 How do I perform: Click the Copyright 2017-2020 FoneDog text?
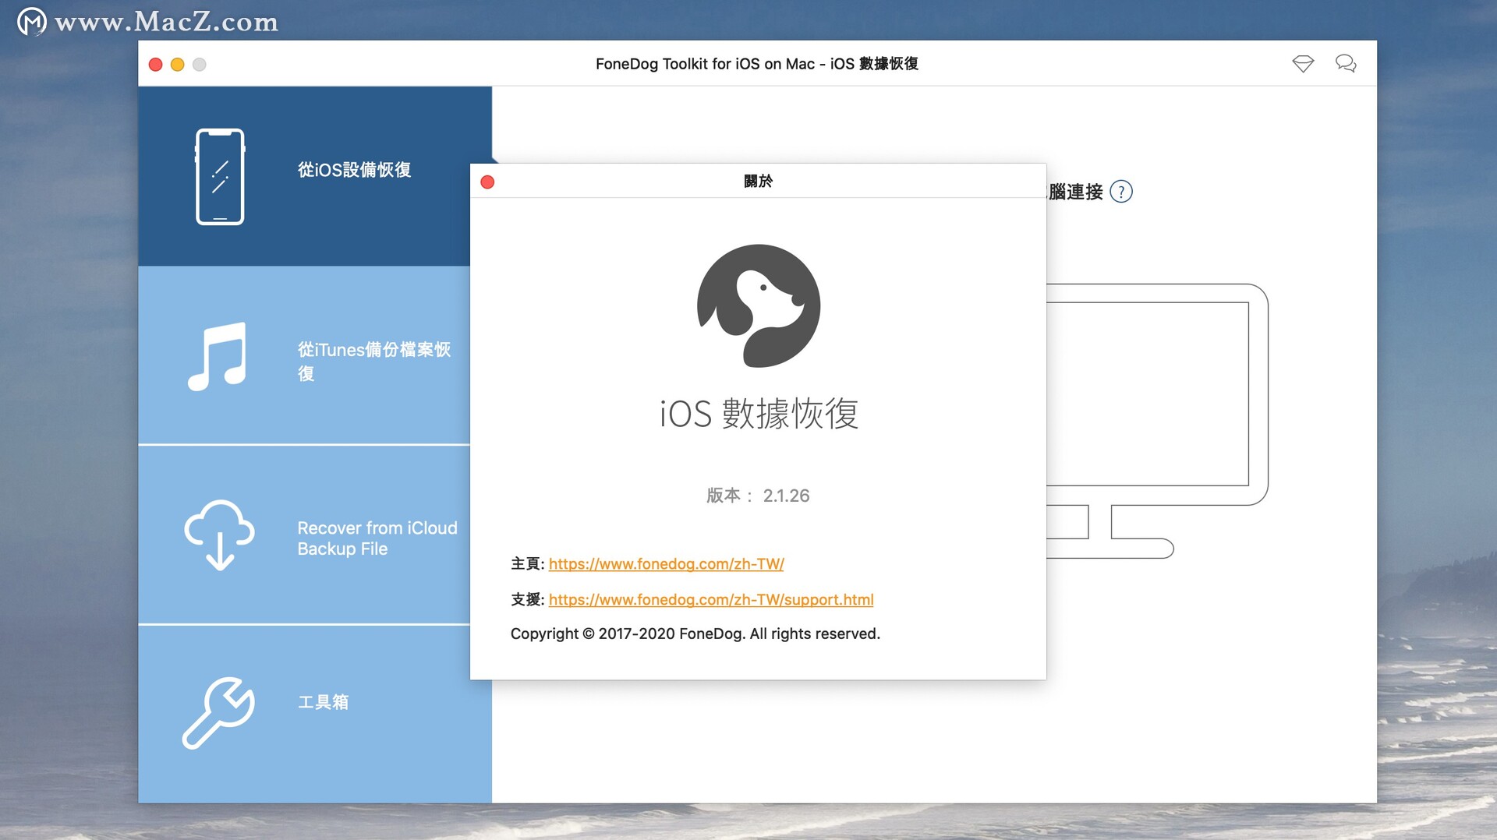pos(695,634)
